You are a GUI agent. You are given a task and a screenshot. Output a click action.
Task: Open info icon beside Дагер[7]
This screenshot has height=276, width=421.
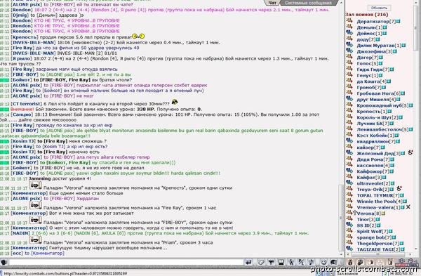pos(381,58)
